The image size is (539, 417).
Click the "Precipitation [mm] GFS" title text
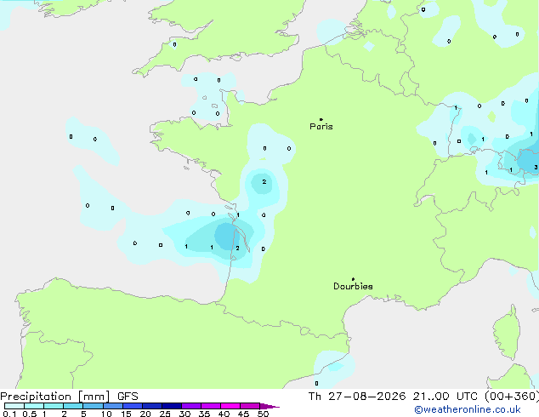point(69,397)
